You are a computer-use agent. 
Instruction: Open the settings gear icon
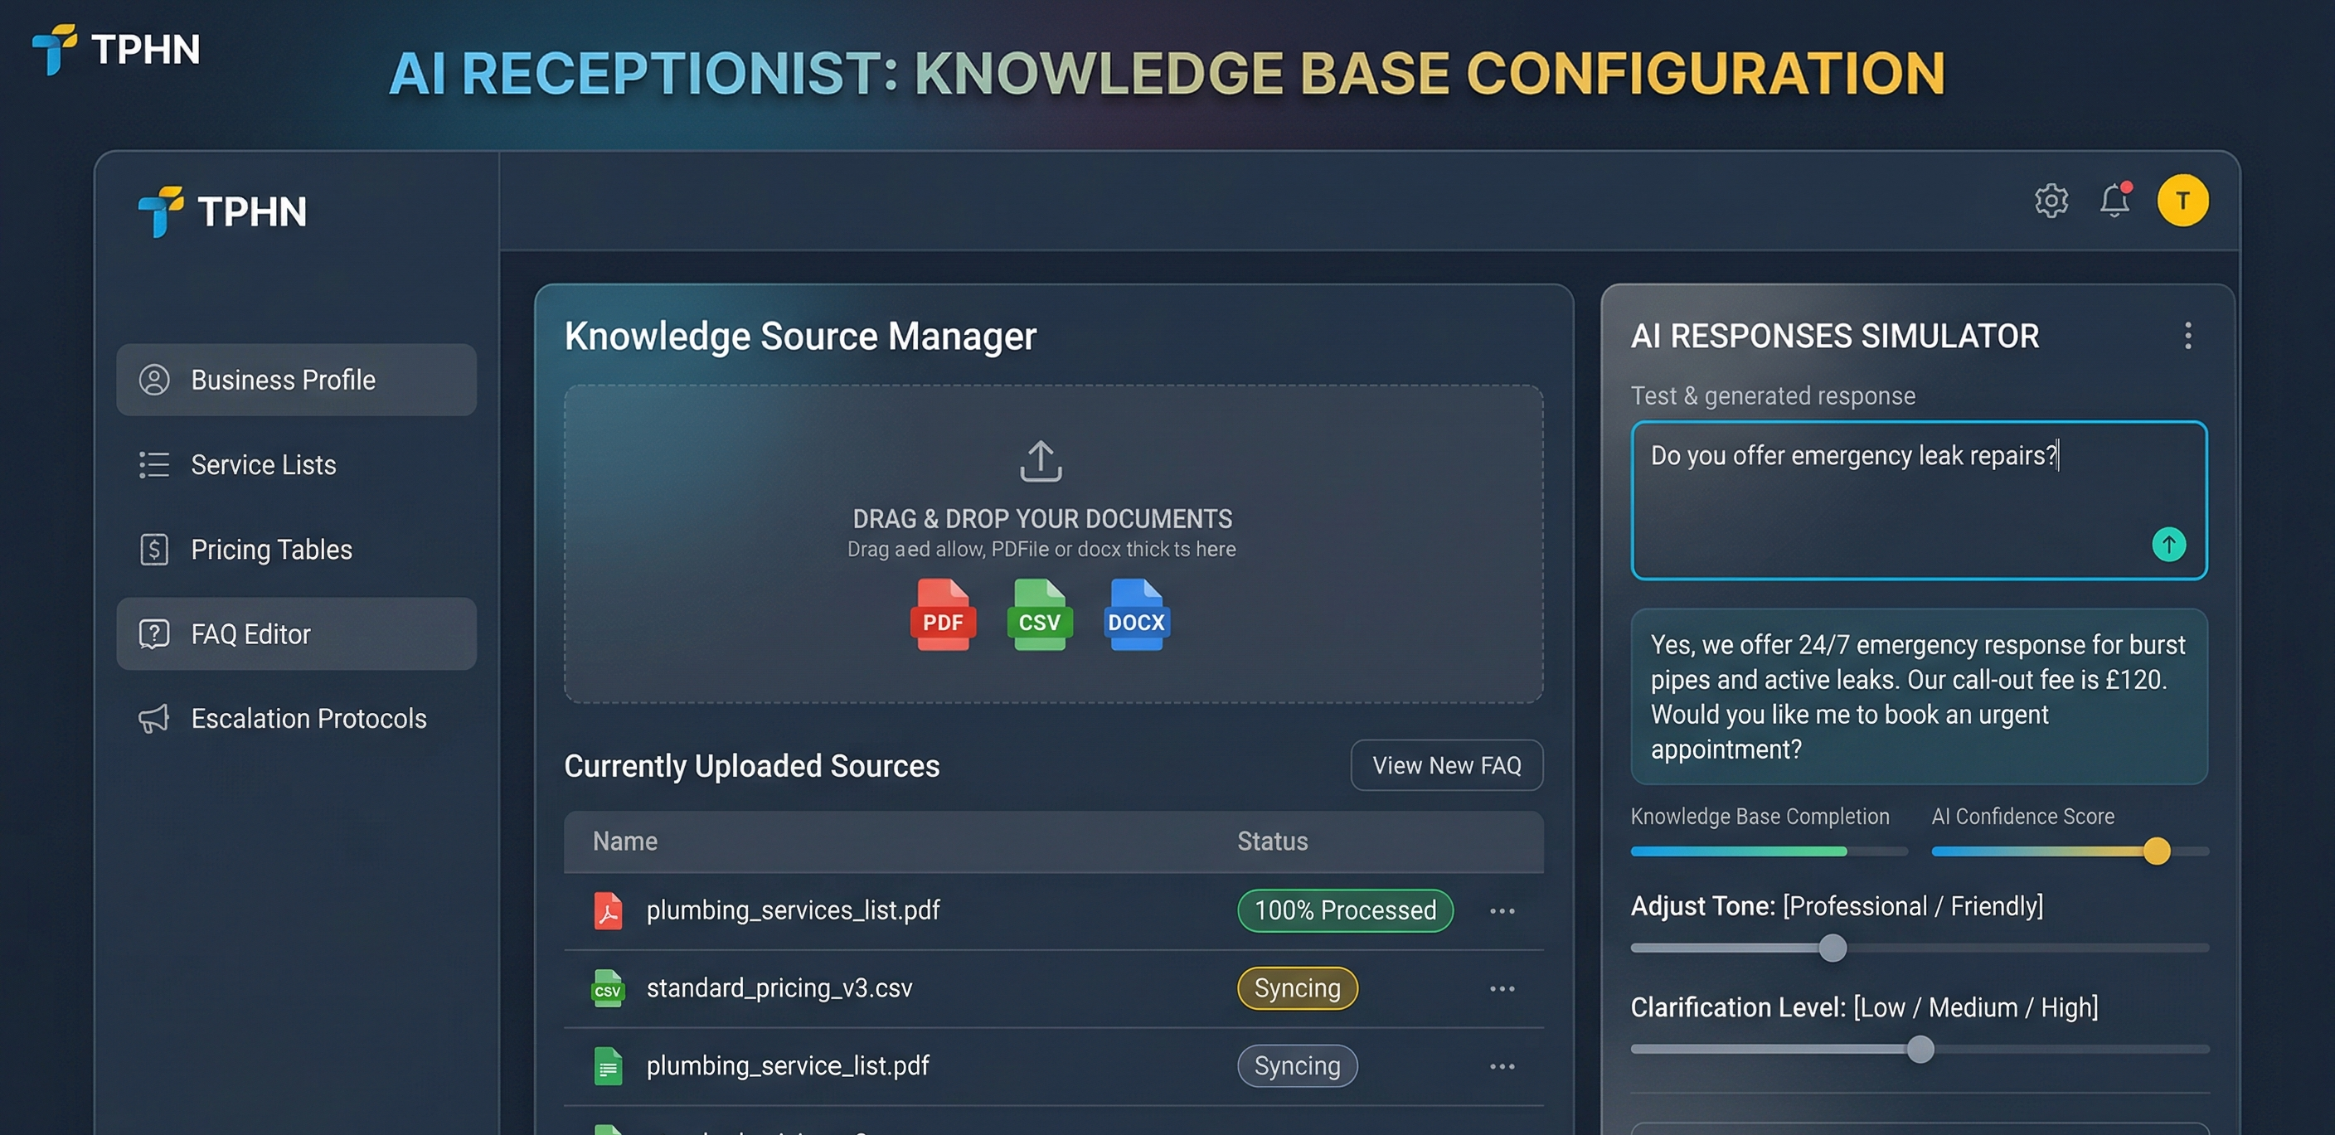(2051, 201)
